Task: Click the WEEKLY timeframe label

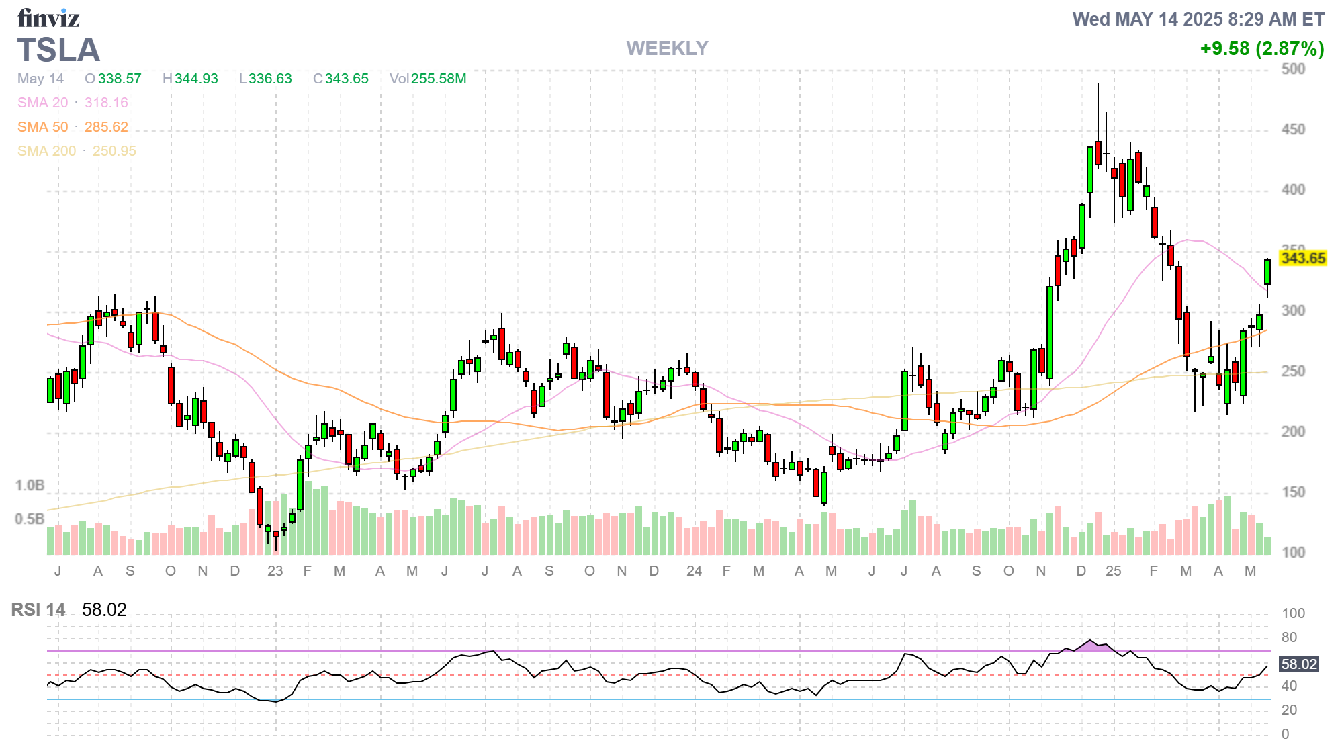Action: coord(667,48)
